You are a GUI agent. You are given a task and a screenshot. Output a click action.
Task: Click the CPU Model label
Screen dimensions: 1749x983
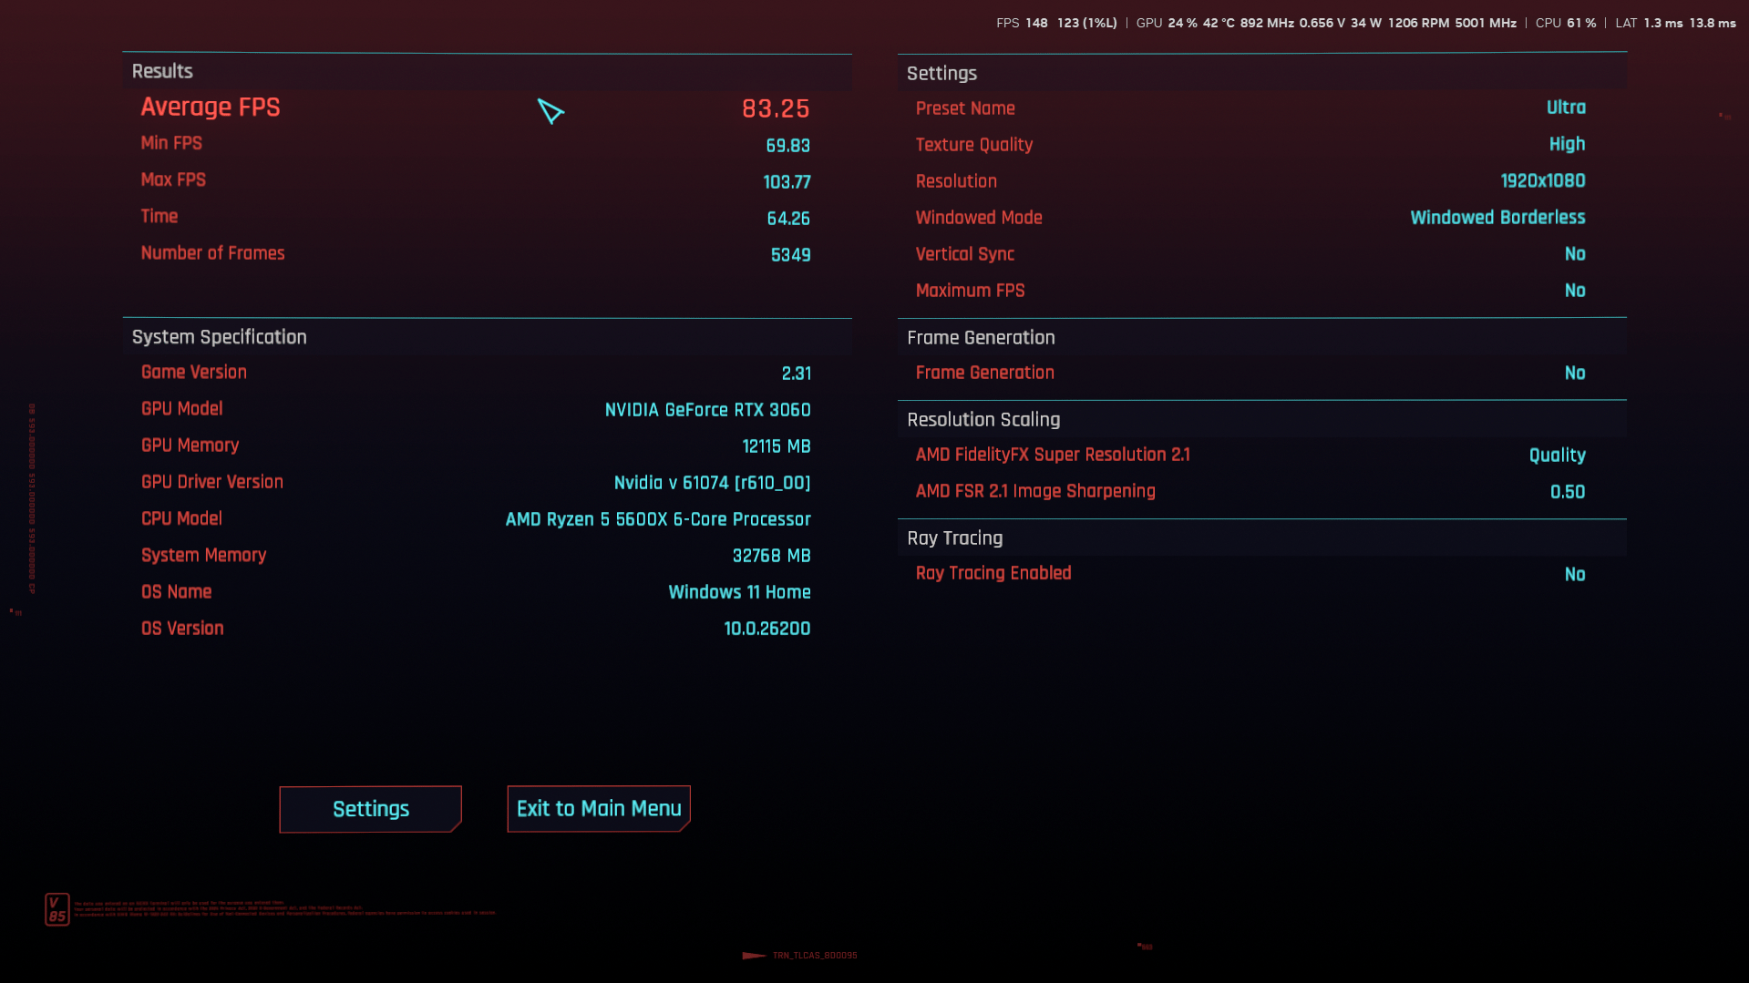click(181, 518)
